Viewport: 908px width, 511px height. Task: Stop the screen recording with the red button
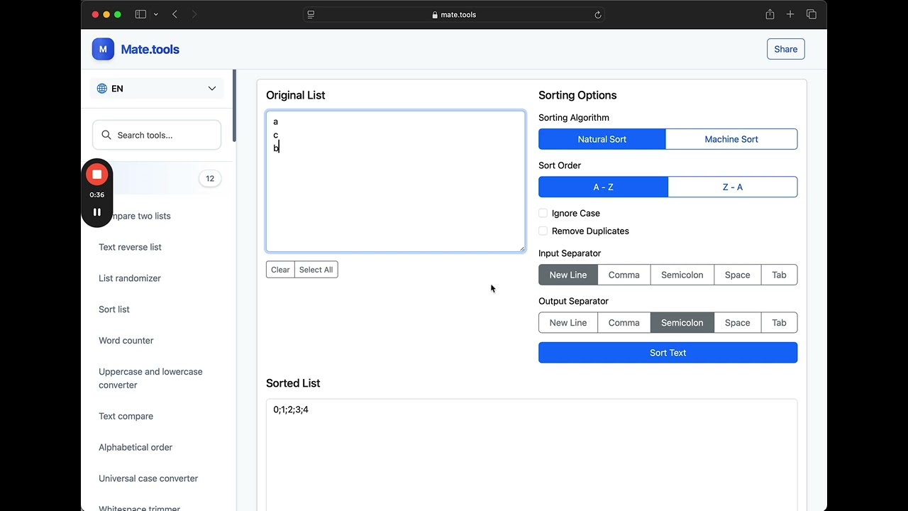(x=97, y=174)
